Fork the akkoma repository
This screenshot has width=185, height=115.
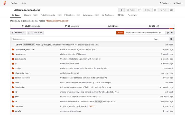pos(163,10)
